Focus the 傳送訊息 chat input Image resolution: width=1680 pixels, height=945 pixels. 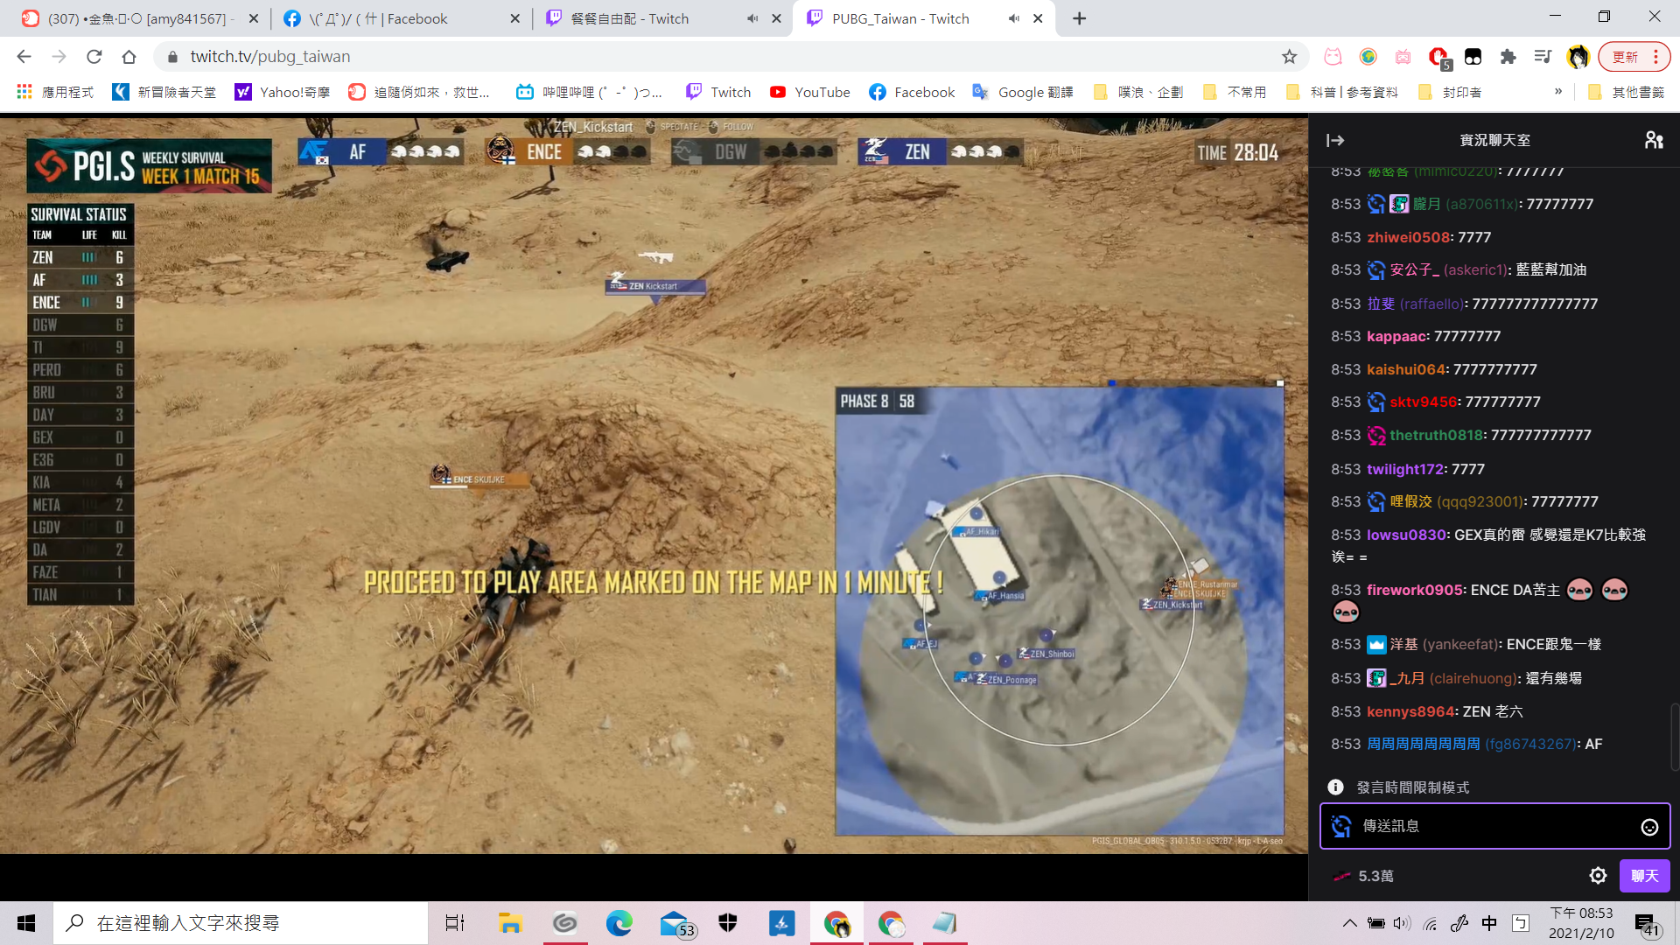click(x=1494, y=826)
